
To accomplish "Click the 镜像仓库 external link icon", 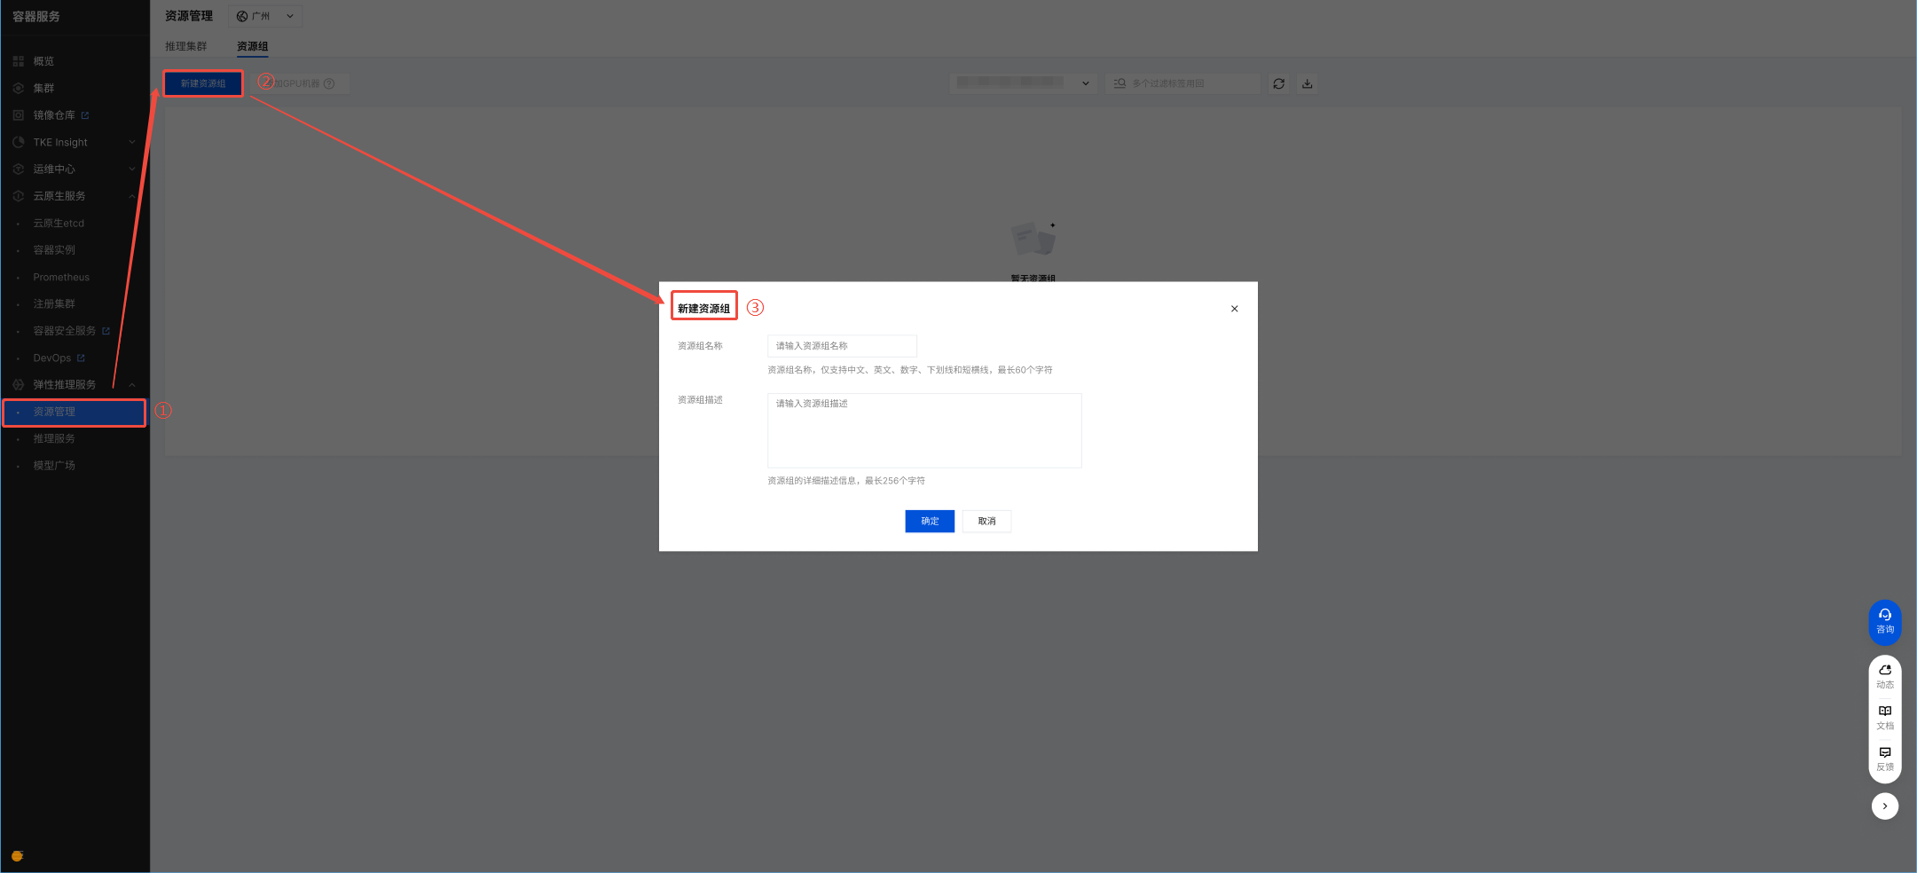I will coord(85,115).
